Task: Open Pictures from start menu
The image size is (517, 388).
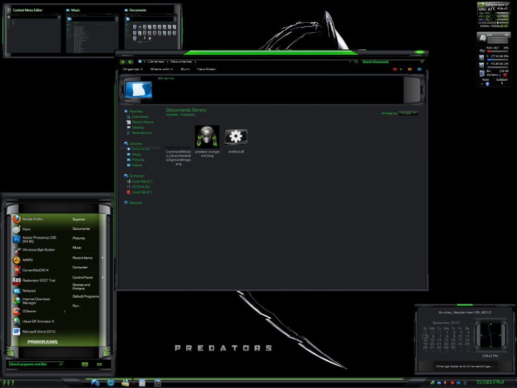Action: 78,238
